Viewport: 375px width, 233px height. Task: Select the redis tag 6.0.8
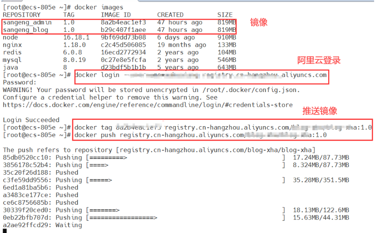(x=72, y=52)
